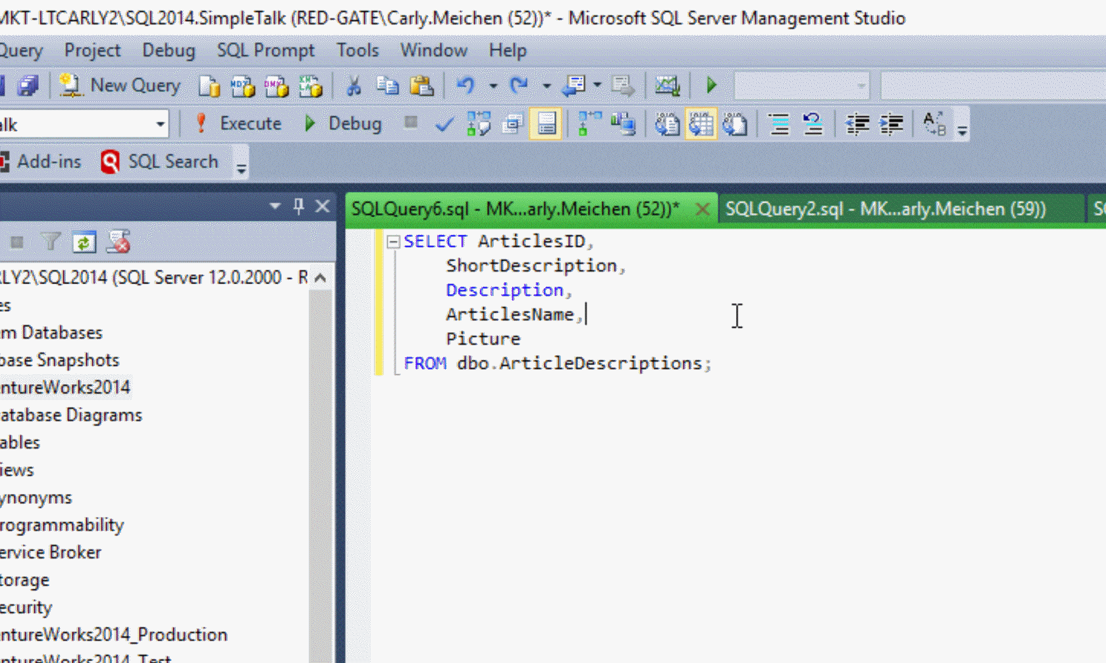
Task: Switch to Results to Grid
Action: click(x=700, y=124)
